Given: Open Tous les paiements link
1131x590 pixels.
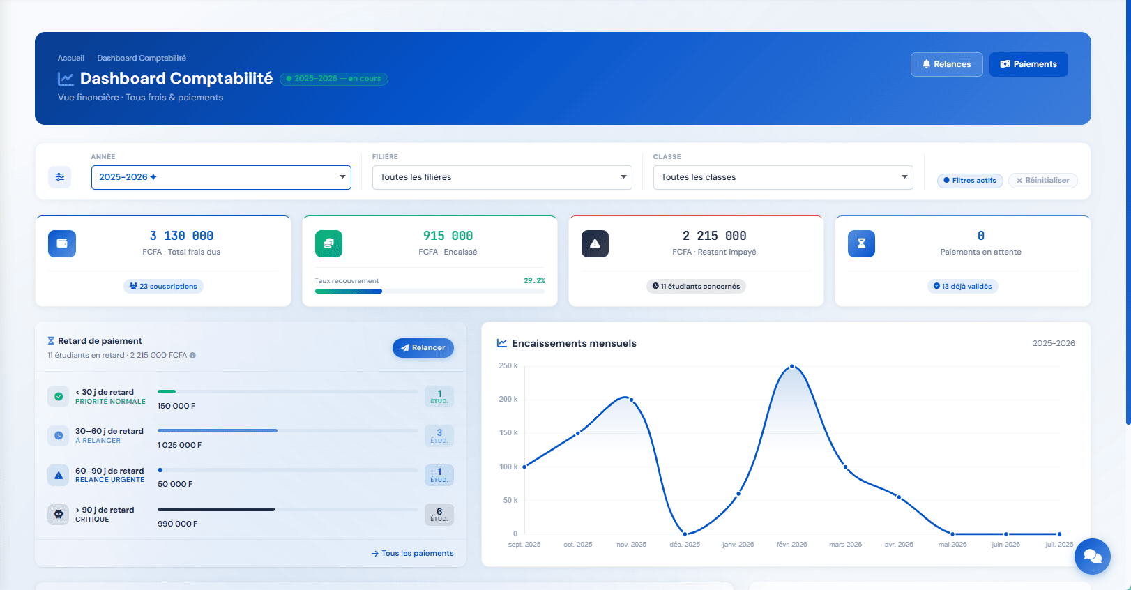Looking at the screenshot, I should [413, 553].
